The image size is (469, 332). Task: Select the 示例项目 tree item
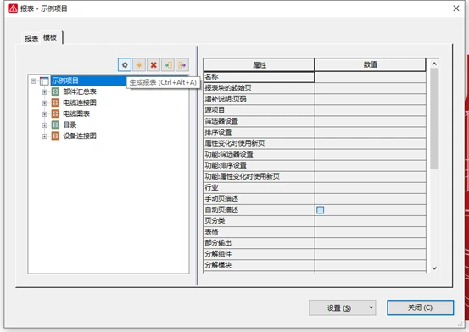(x=65, y=80)
